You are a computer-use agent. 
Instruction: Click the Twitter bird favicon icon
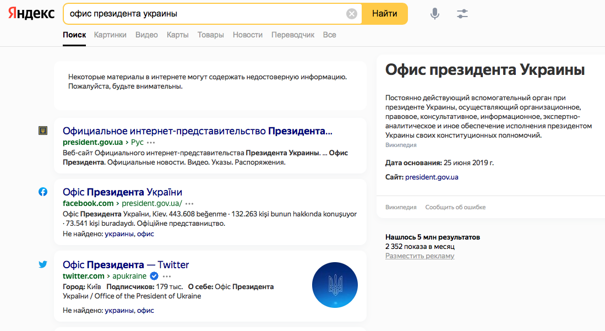click(42, 264)
